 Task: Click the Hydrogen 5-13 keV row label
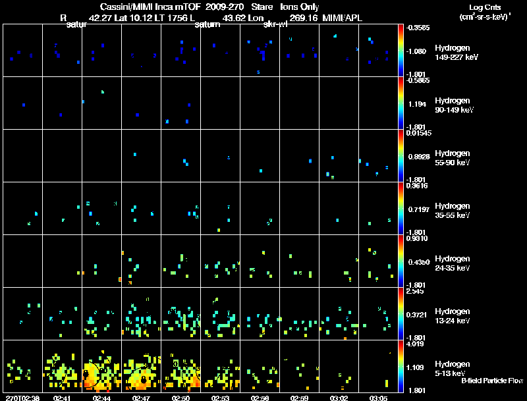[x=453, y=369]
